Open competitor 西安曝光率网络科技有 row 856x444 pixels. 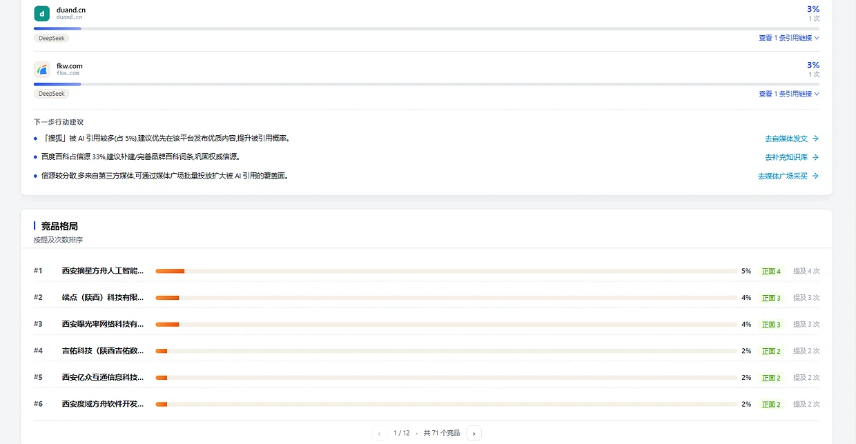click(427, 324)
